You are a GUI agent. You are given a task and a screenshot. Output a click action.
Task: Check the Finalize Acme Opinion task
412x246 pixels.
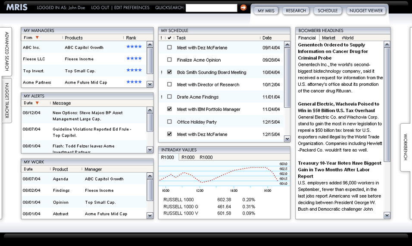[169, 59]
